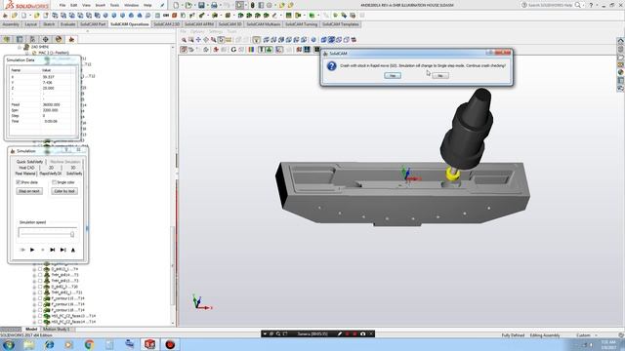The width and height of the screenshot is (625, 351).
Task: Switch to the Motion Study 1 tab
Action: click(56, 330)
